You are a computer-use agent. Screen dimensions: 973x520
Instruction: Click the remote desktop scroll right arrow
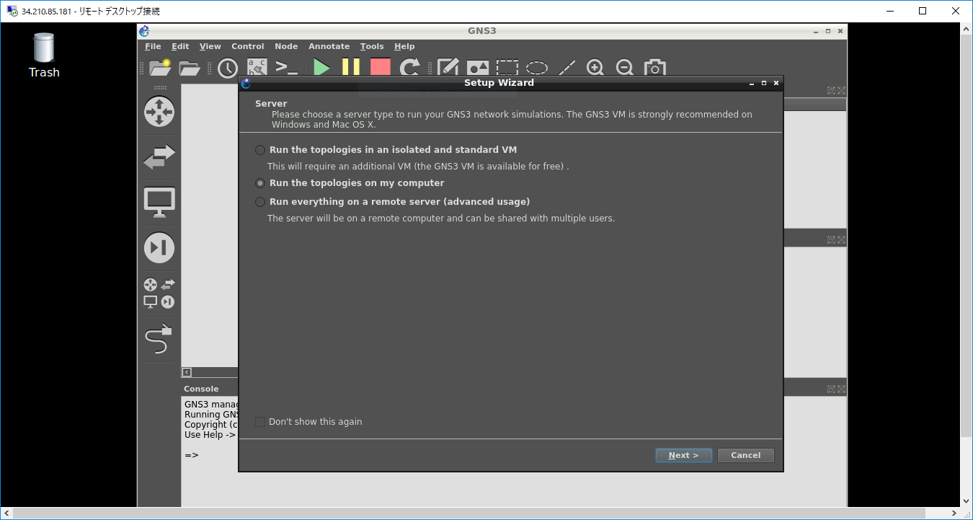click(x=954, y=514)
